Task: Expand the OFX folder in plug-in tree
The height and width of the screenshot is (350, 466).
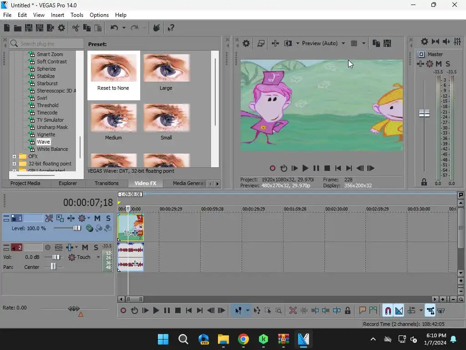Action: (14, 156)
